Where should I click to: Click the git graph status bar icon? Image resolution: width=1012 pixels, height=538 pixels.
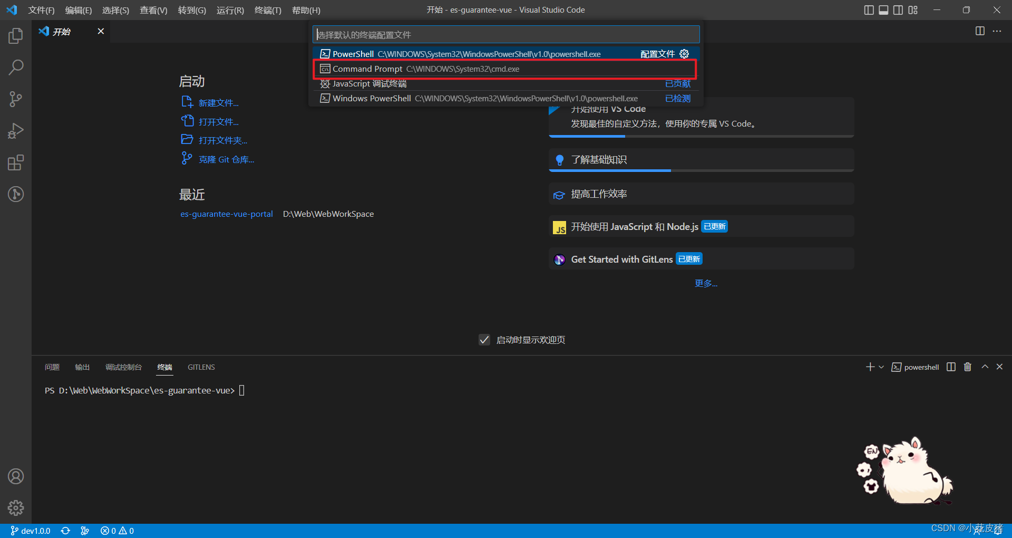point(85,531)
